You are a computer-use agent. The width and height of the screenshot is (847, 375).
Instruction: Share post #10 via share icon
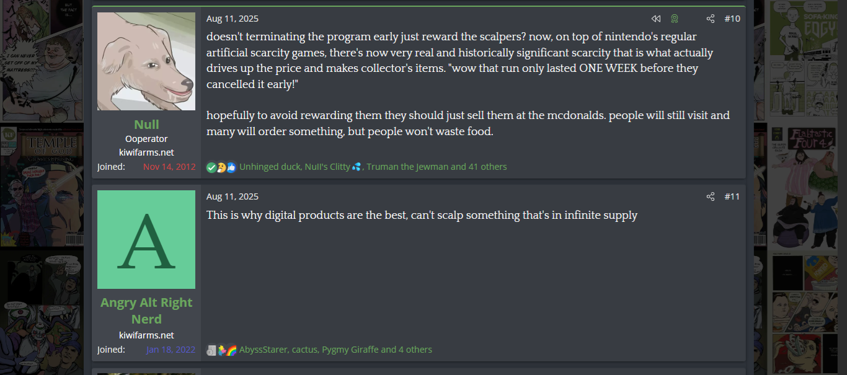coord(711,19)
